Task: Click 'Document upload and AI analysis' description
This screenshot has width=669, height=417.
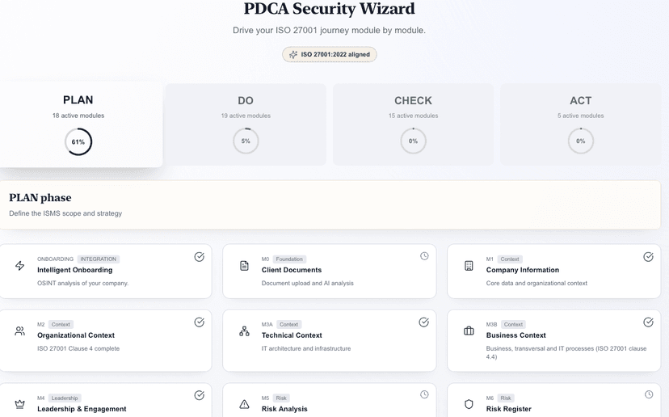Action: coord(308,283)
